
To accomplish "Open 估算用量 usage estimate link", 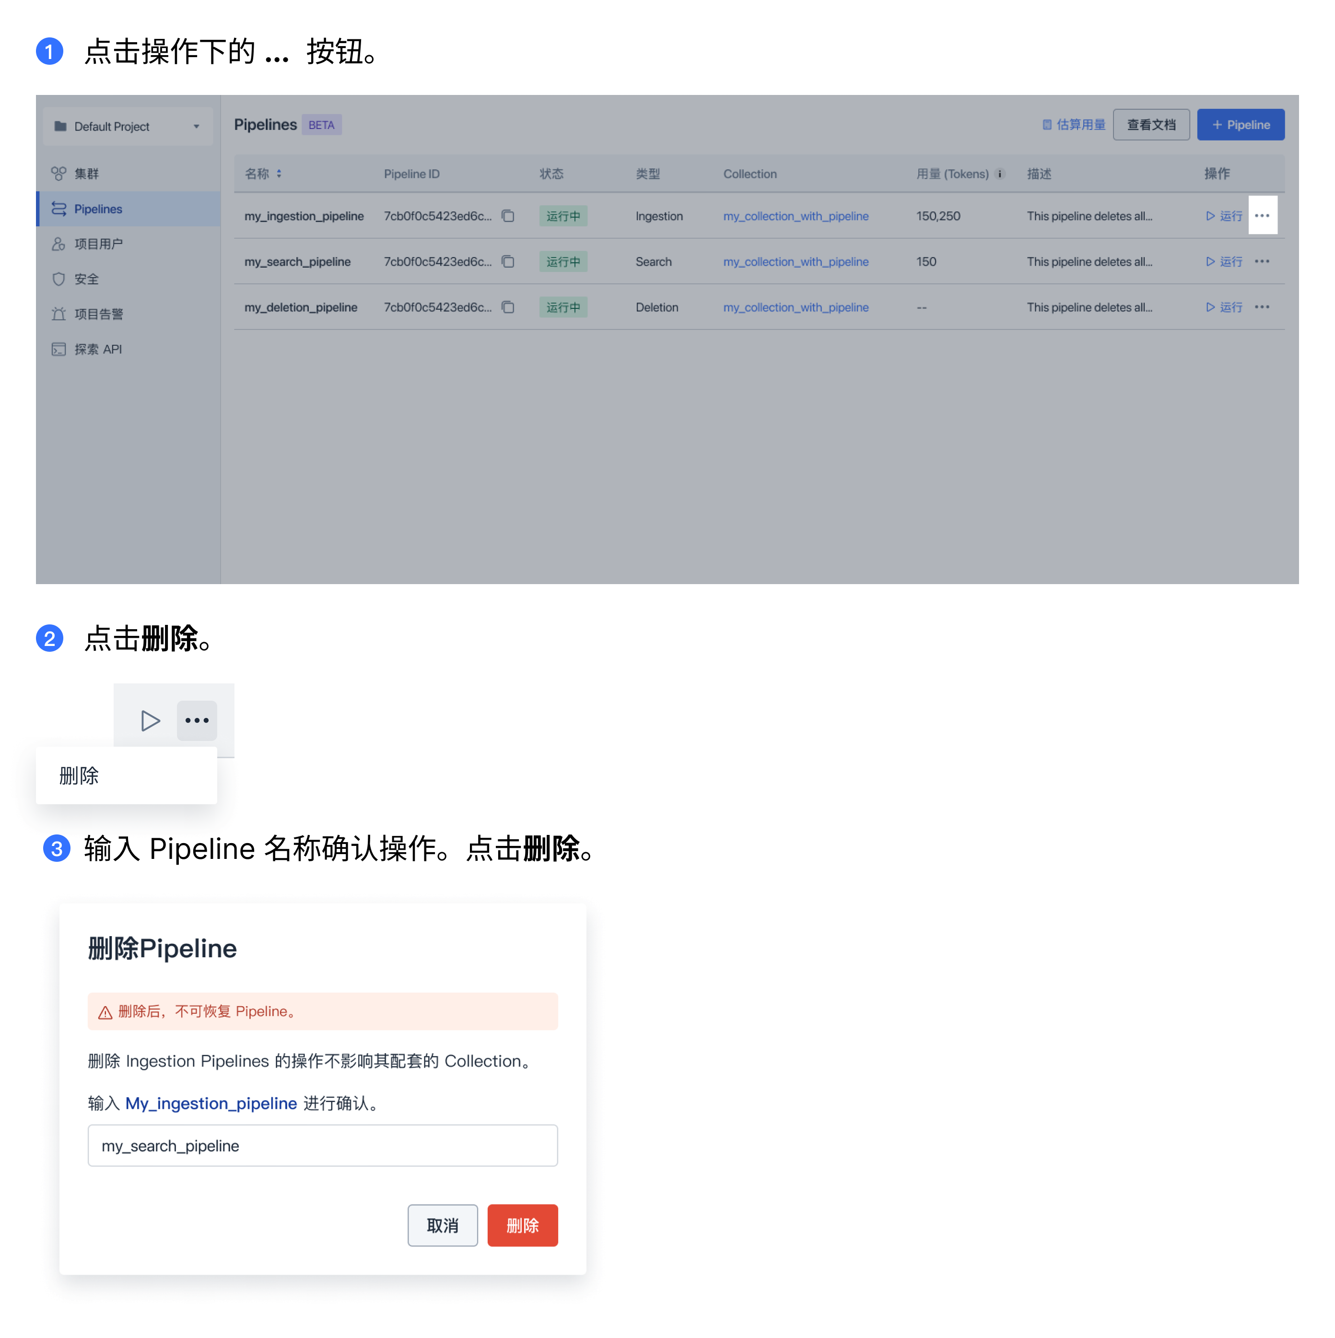I will coord(1074,125).
